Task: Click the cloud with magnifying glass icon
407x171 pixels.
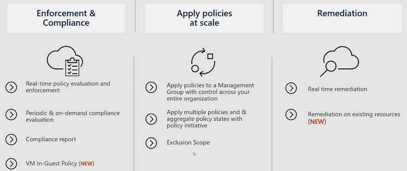Action: 339,61
